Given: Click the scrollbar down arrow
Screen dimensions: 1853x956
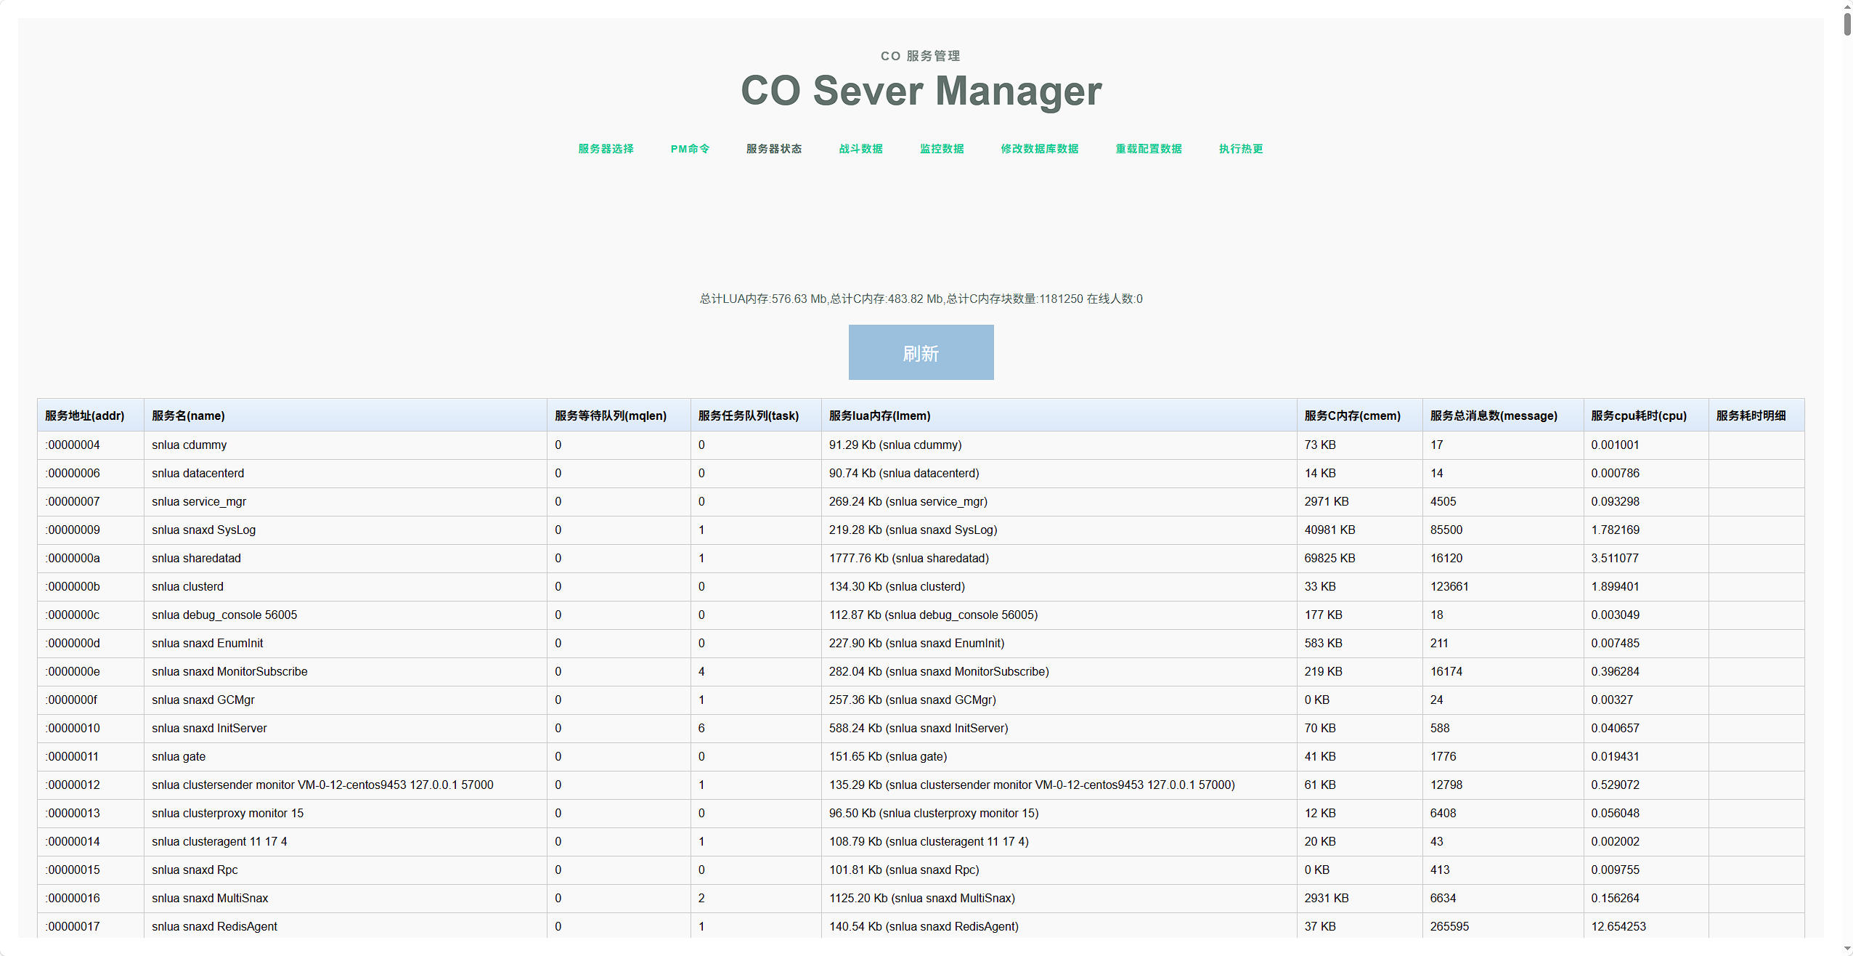Looking at the screenshot, I should 1847,949.
